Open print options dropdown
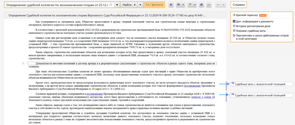The height and width of the screenshot is (125, 295). click(x=183, y=5)
